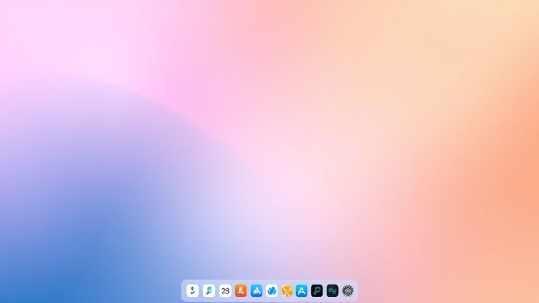
Task: Launch the black icon with P letter
Action: pos(317,291)
